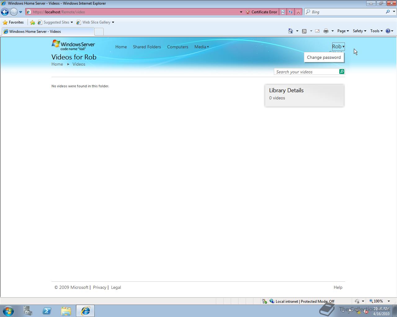
Task: Click the 0 videos count
Action: [277, 98]
